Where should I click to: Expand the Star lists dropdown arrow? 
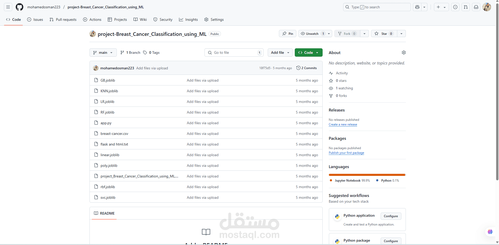pos(401,34)
